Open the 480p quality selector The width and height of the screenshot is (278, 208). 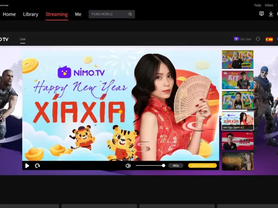176,166
